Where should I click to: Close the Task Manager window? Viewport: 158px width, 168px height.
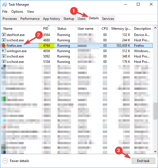[x=151, y=5]
